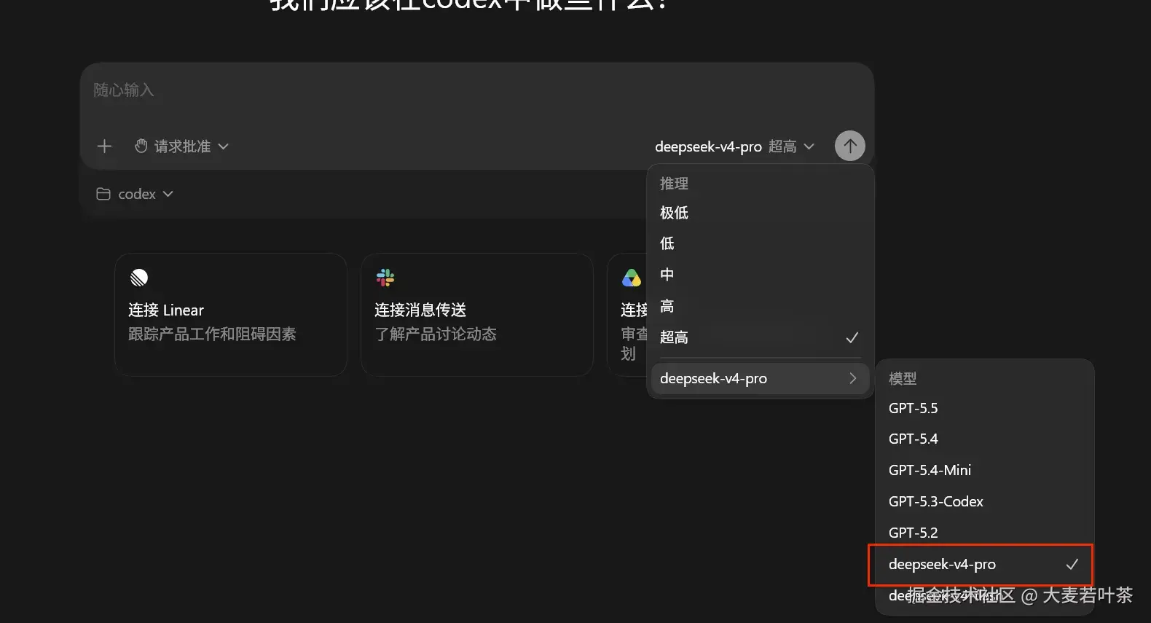Select checked deepseek-v4-pro in the 模型 list

[x=984, y=564]
